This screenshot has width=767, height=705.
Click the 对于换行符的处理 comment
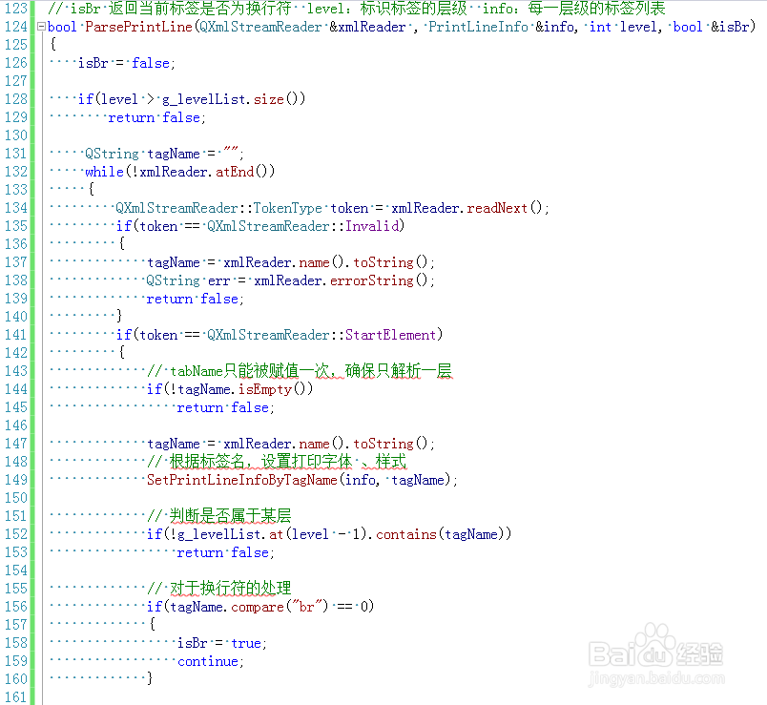click(x=223, y=589)
